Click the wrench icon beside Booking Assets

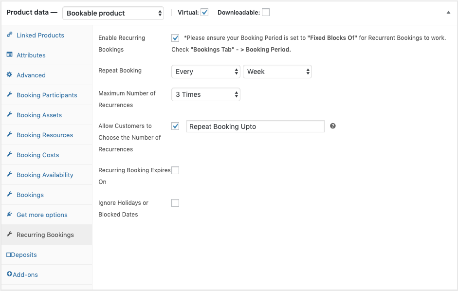click(x=10, y=114)
